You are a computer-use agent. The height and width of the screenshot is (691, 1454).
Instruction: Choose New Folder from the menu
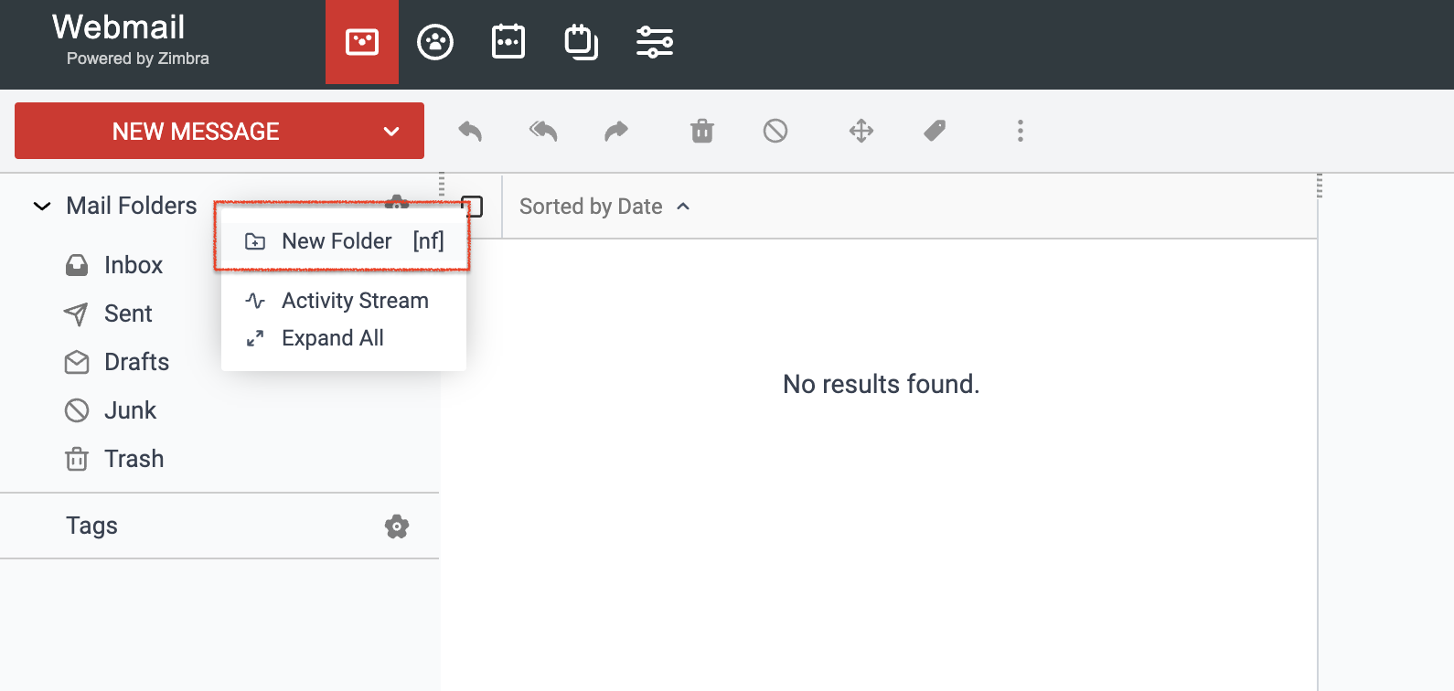point(344,241)
